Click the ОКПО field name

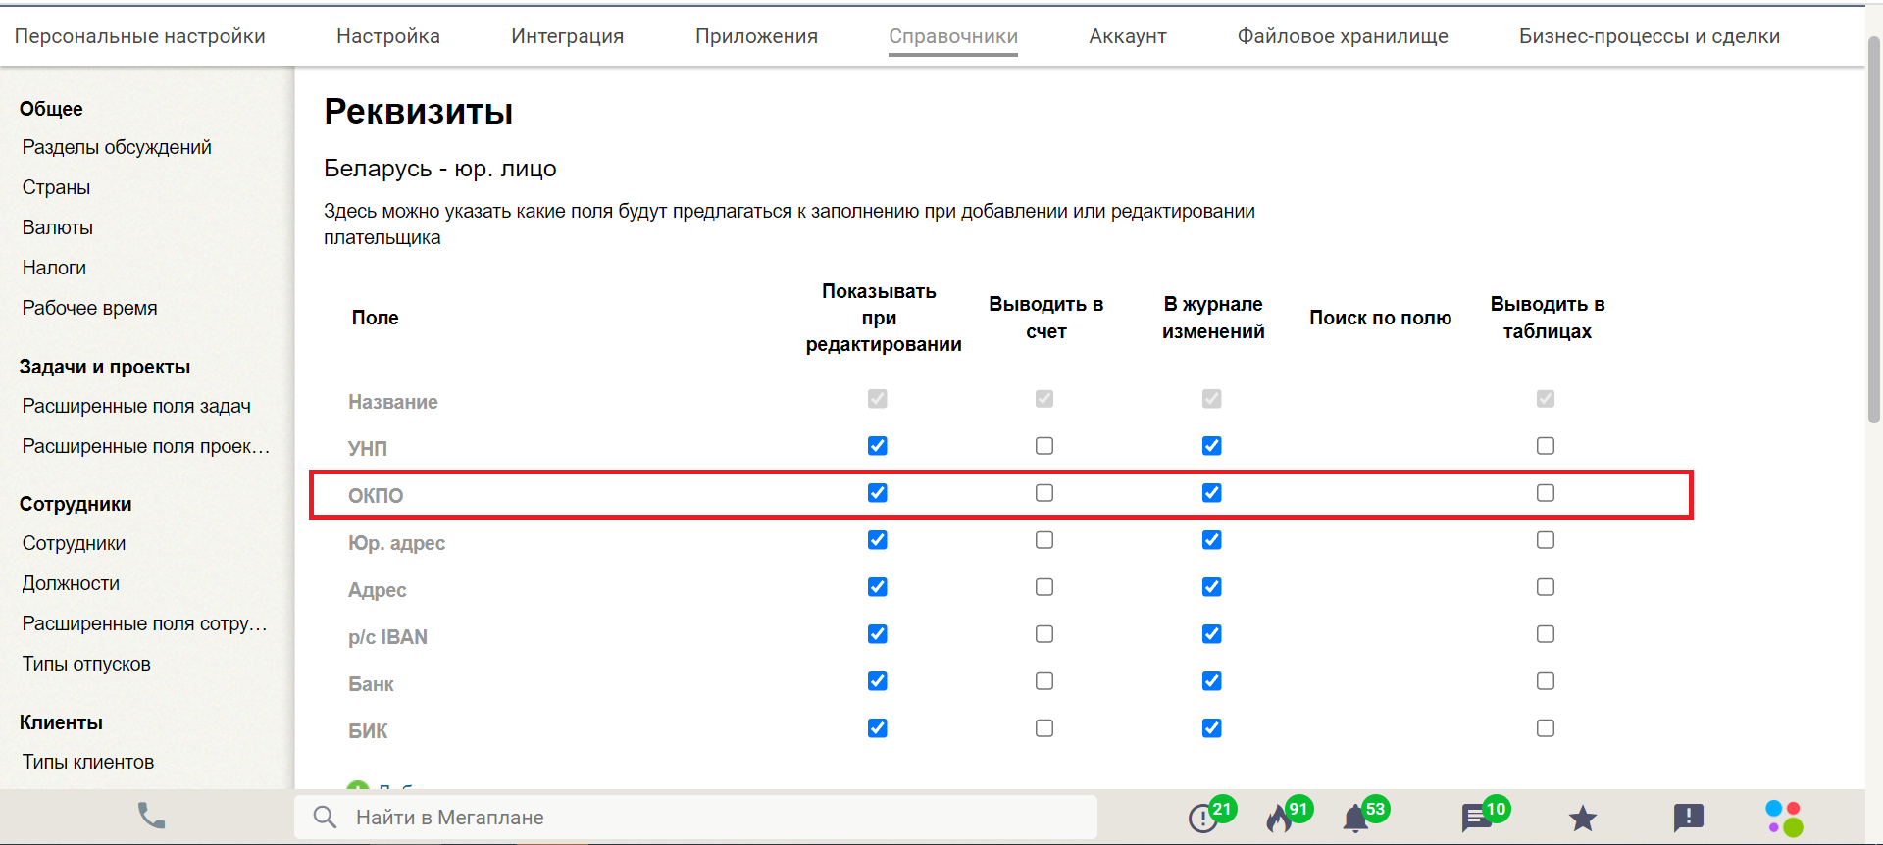pyautogui.click(x=376, y=495)
